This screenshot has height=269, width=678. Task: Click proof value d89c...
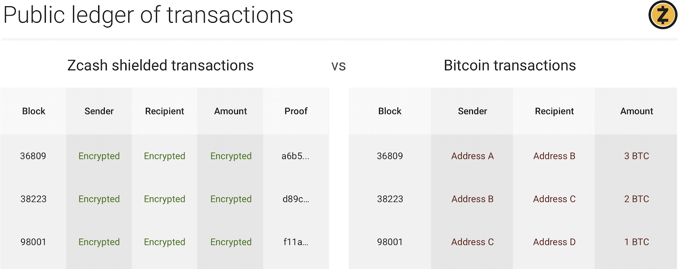296,199
